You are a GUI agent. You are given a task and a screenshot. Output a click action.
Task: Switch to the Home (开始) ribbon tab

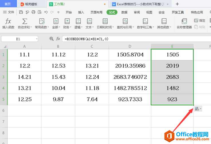pos(69,12)
